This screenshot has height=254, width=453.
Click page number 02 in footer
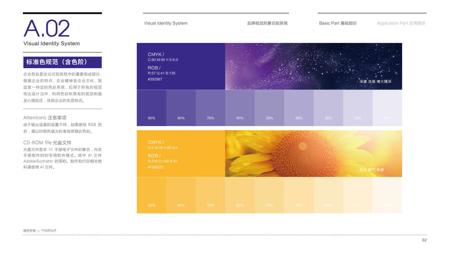point(424,240)
